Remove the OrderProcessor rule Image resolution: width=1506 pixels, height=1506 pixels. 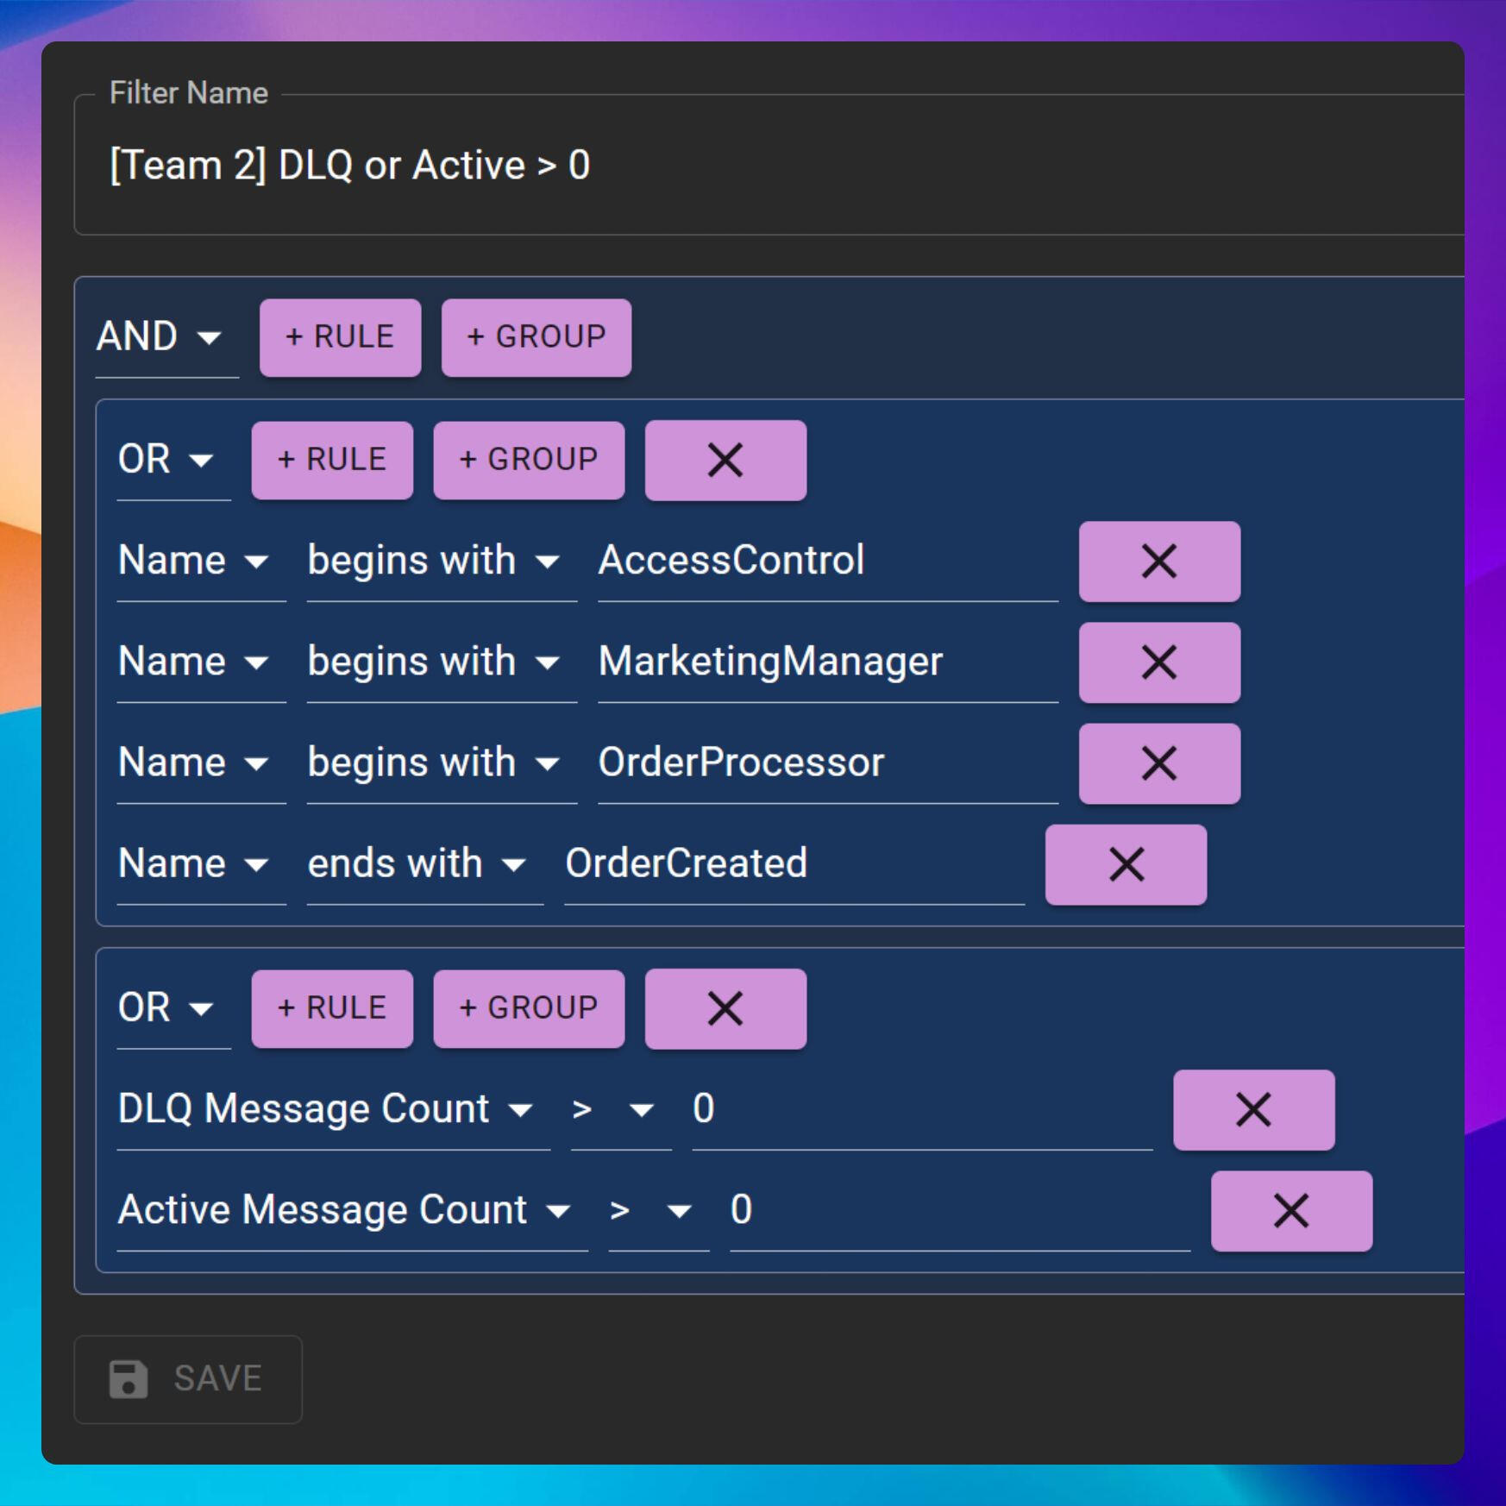coord(1158,763)
